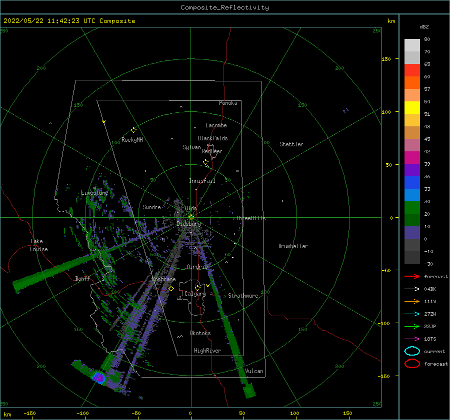Select the purple 39 dBZ color swatch
Image resolution: width=450 pixels, height=420 pixels.
point(412,170)
